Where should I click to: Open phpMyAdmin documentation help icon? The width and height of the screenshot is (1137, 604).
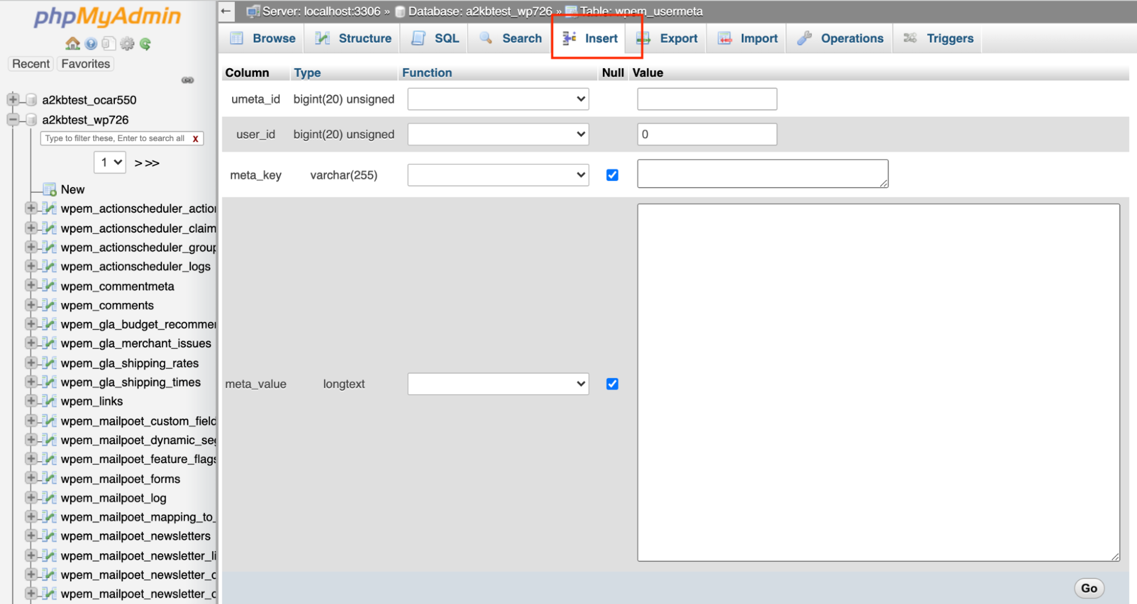click(x=90, y=44)
